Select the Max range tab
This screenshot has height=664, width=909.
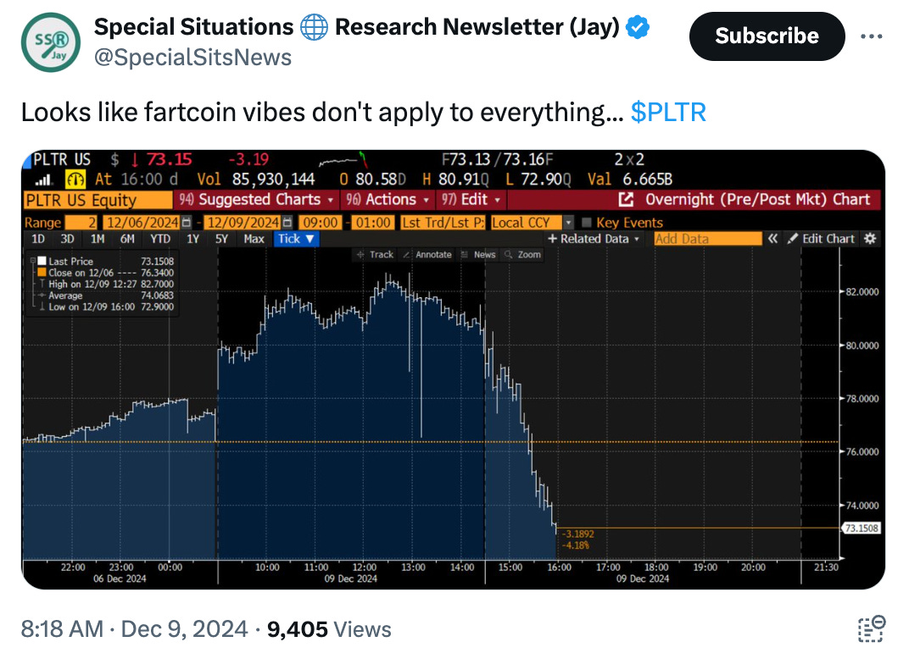254,239
